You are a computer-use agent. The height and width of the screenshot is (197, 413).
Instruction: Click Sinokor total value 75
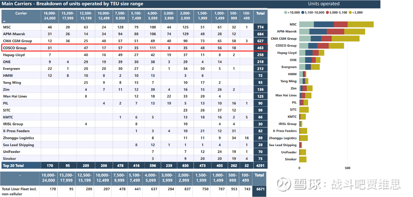pyautogui.click(x=260, y=159)
